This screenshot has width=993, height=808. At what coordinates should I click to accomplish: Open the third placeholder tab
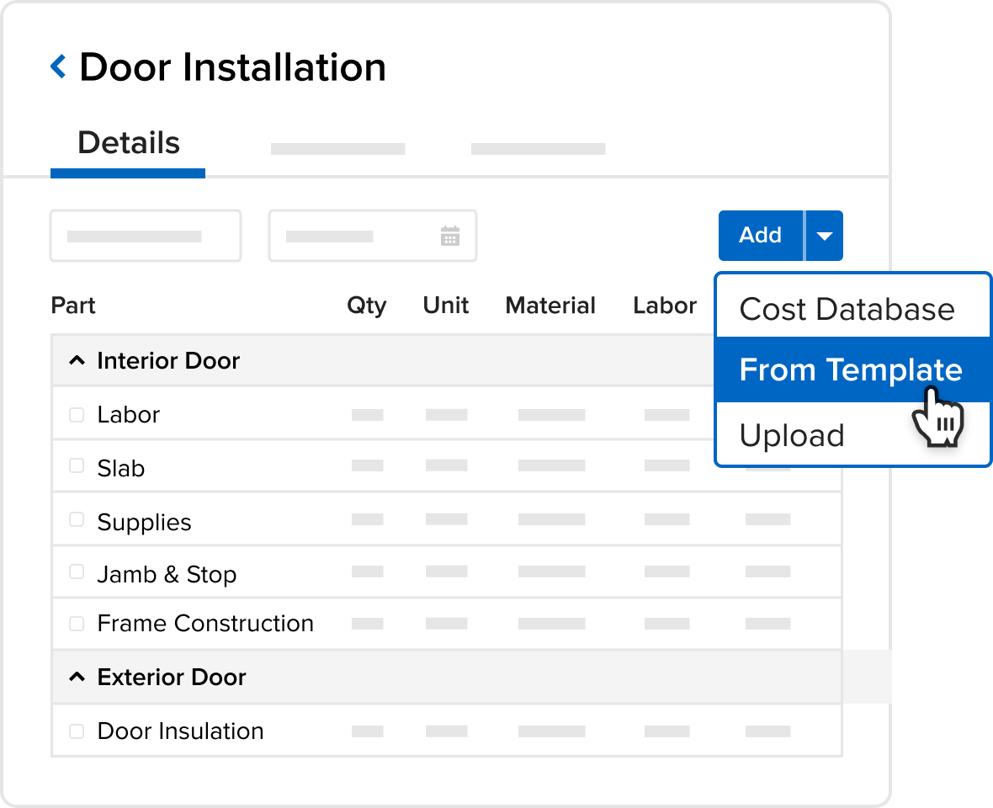[539, 149]
